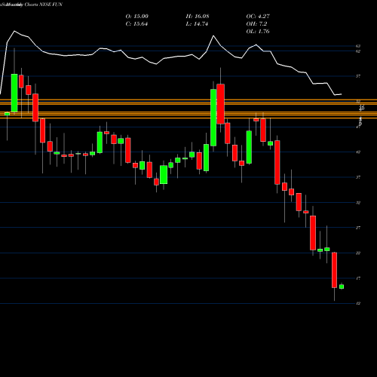Image resolution: width=377 pixels, height=377 pixels.
Task: Click the 42 price axis label
Action: (358, 152)
